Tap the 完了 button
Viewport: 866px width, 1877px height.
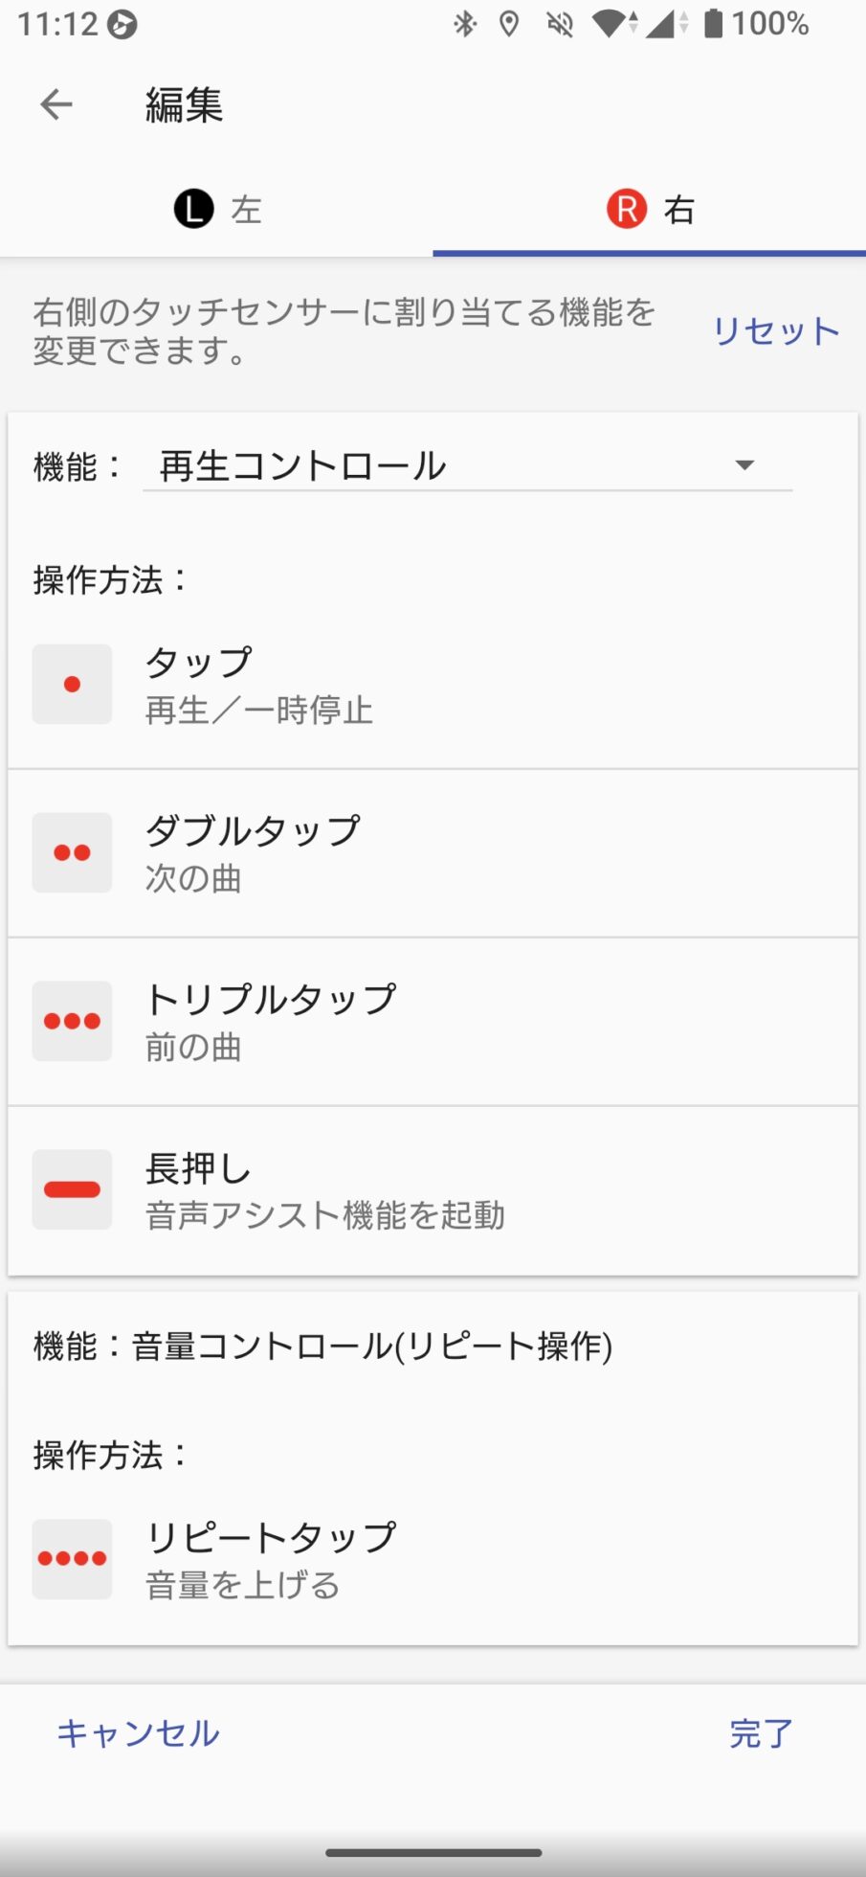(x=762, y=1733)
